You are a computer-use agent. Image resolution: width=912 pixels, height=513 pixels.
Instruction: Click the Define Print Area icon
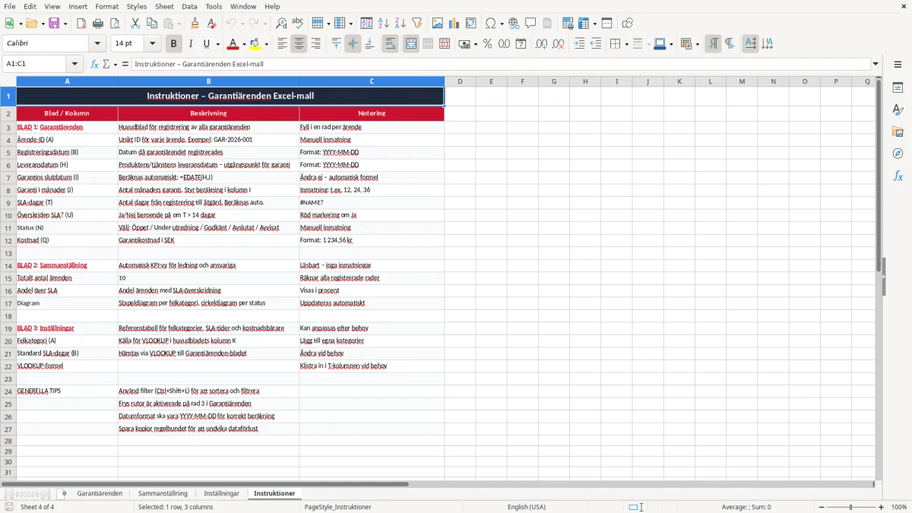[x=566, y=23]
